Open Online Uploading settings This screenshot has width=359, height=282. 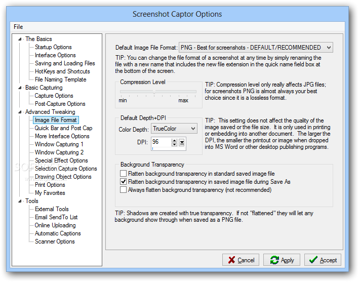click(55, 225)
